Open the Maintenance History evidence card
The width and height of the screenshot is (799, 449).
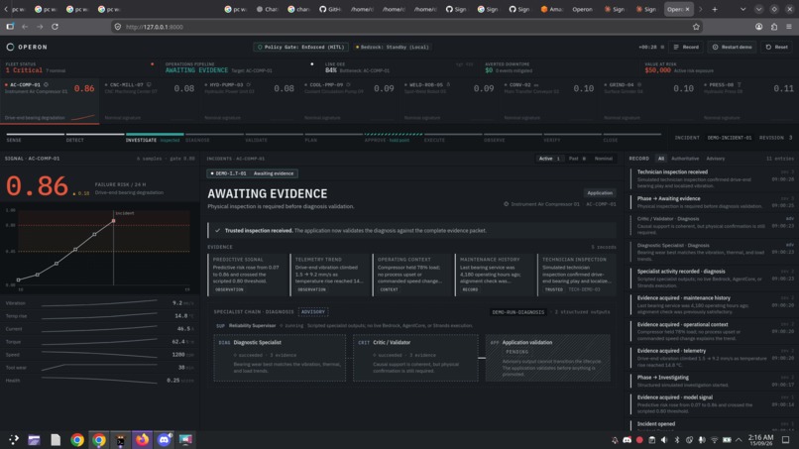[496, 275]
